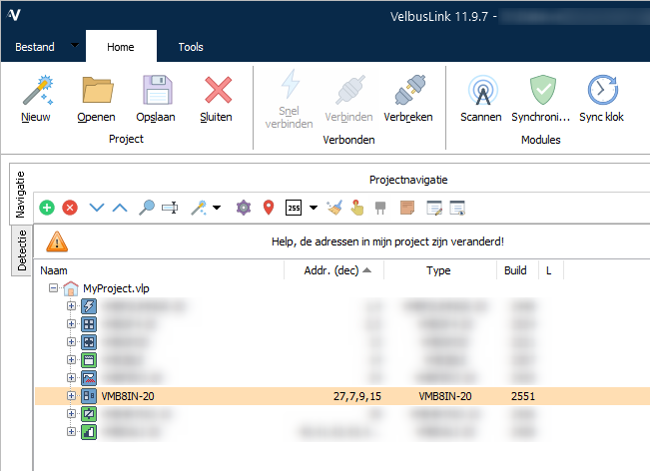The image size is (650, 471).
Task: Select the VMB8IN-20 name in tree
Action: (x=128, y=396)
